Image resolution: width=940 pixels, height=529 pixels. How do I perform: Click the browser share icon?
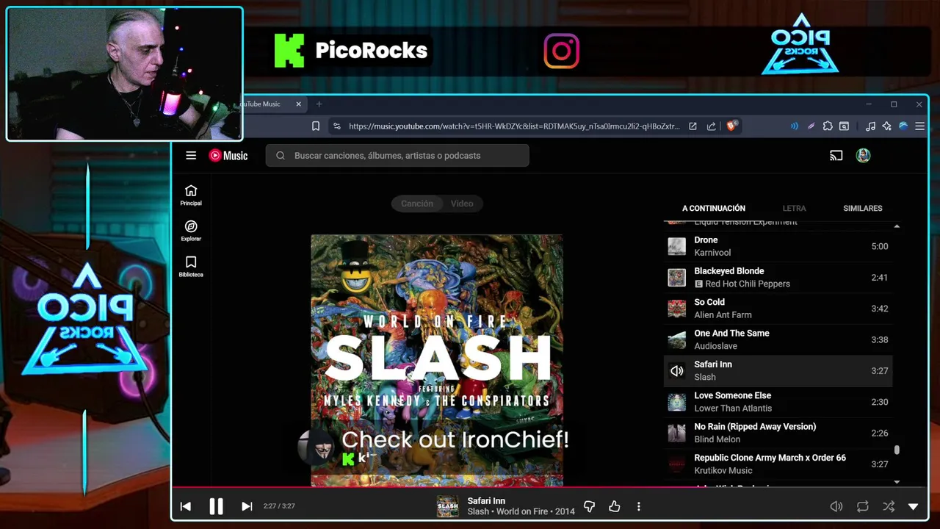712,126
